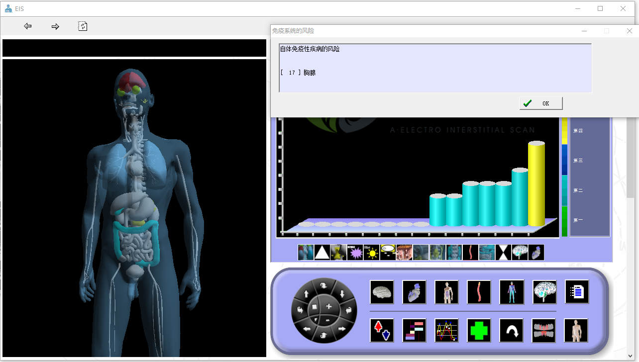Image resolution: width=639 pixels, height=362 pixels.
Task: Click the forward right arrow toolbar button
Action: coord(55,26)
